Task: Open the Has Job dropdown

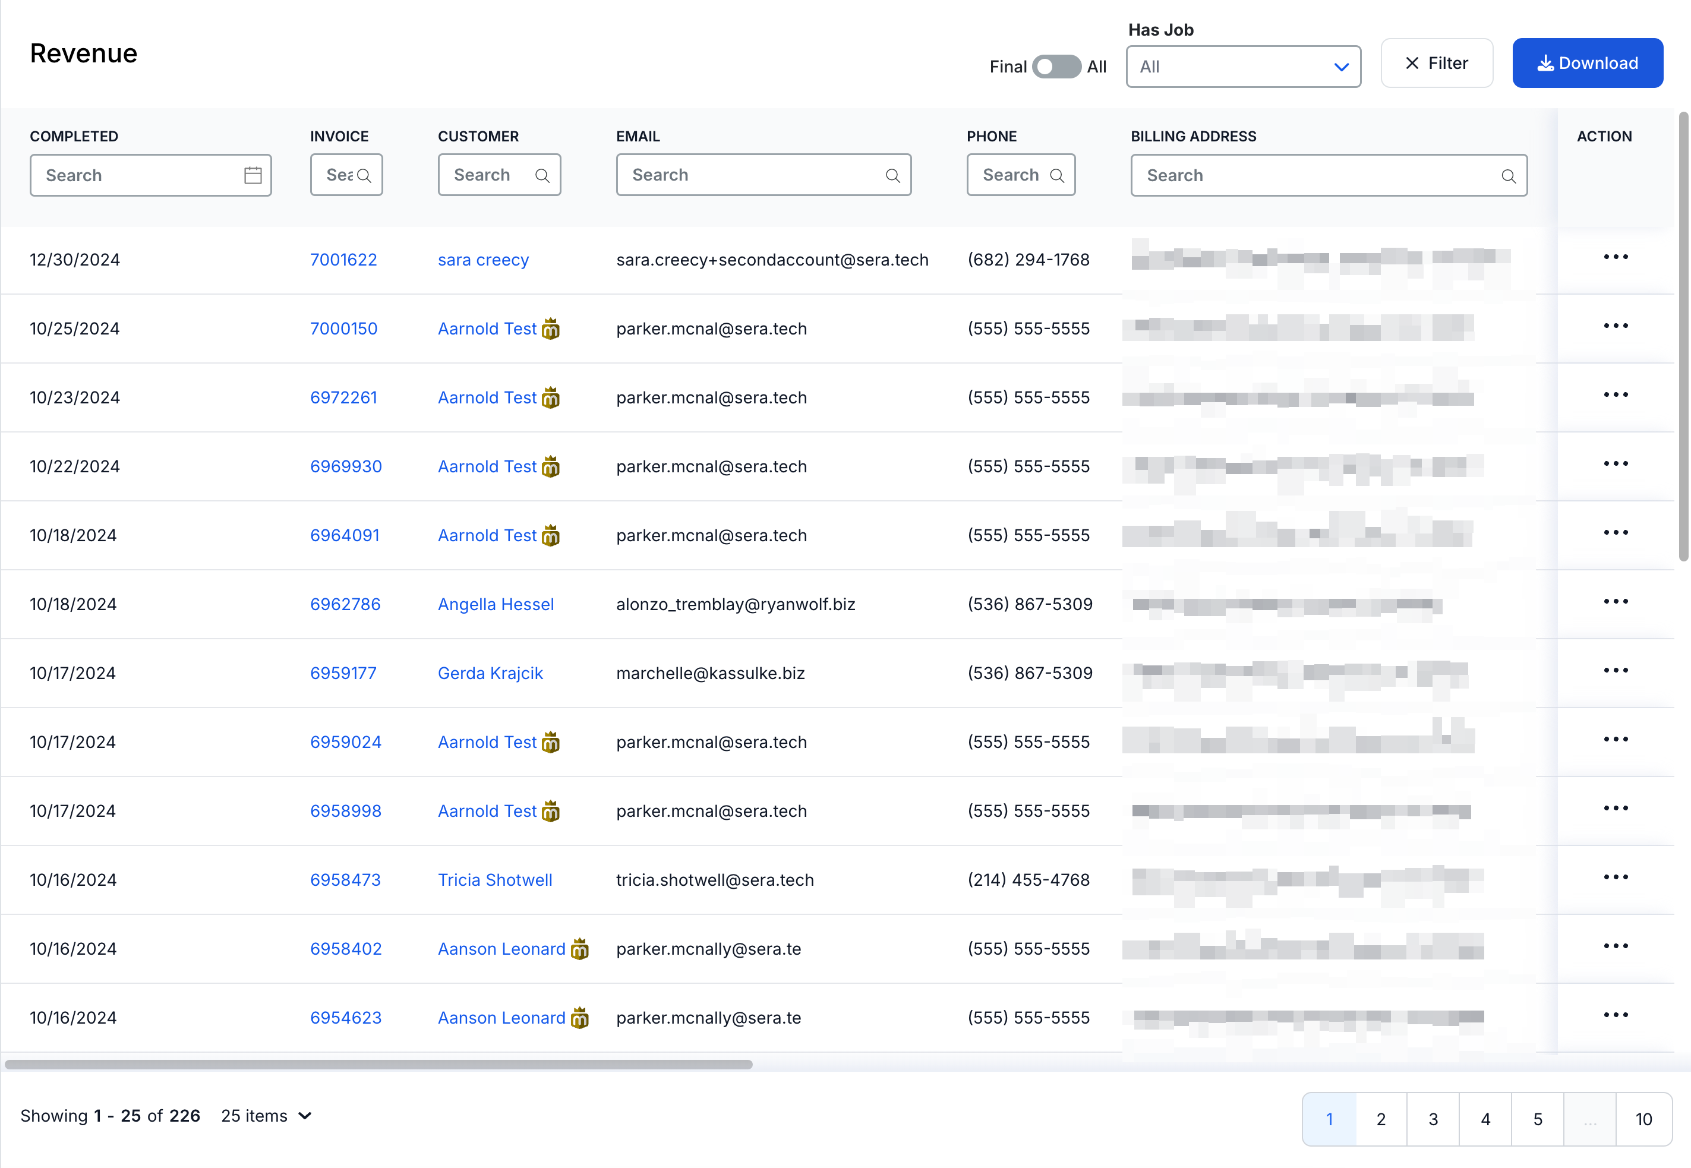Action: pyautogui.click(x=1242, y=67)
